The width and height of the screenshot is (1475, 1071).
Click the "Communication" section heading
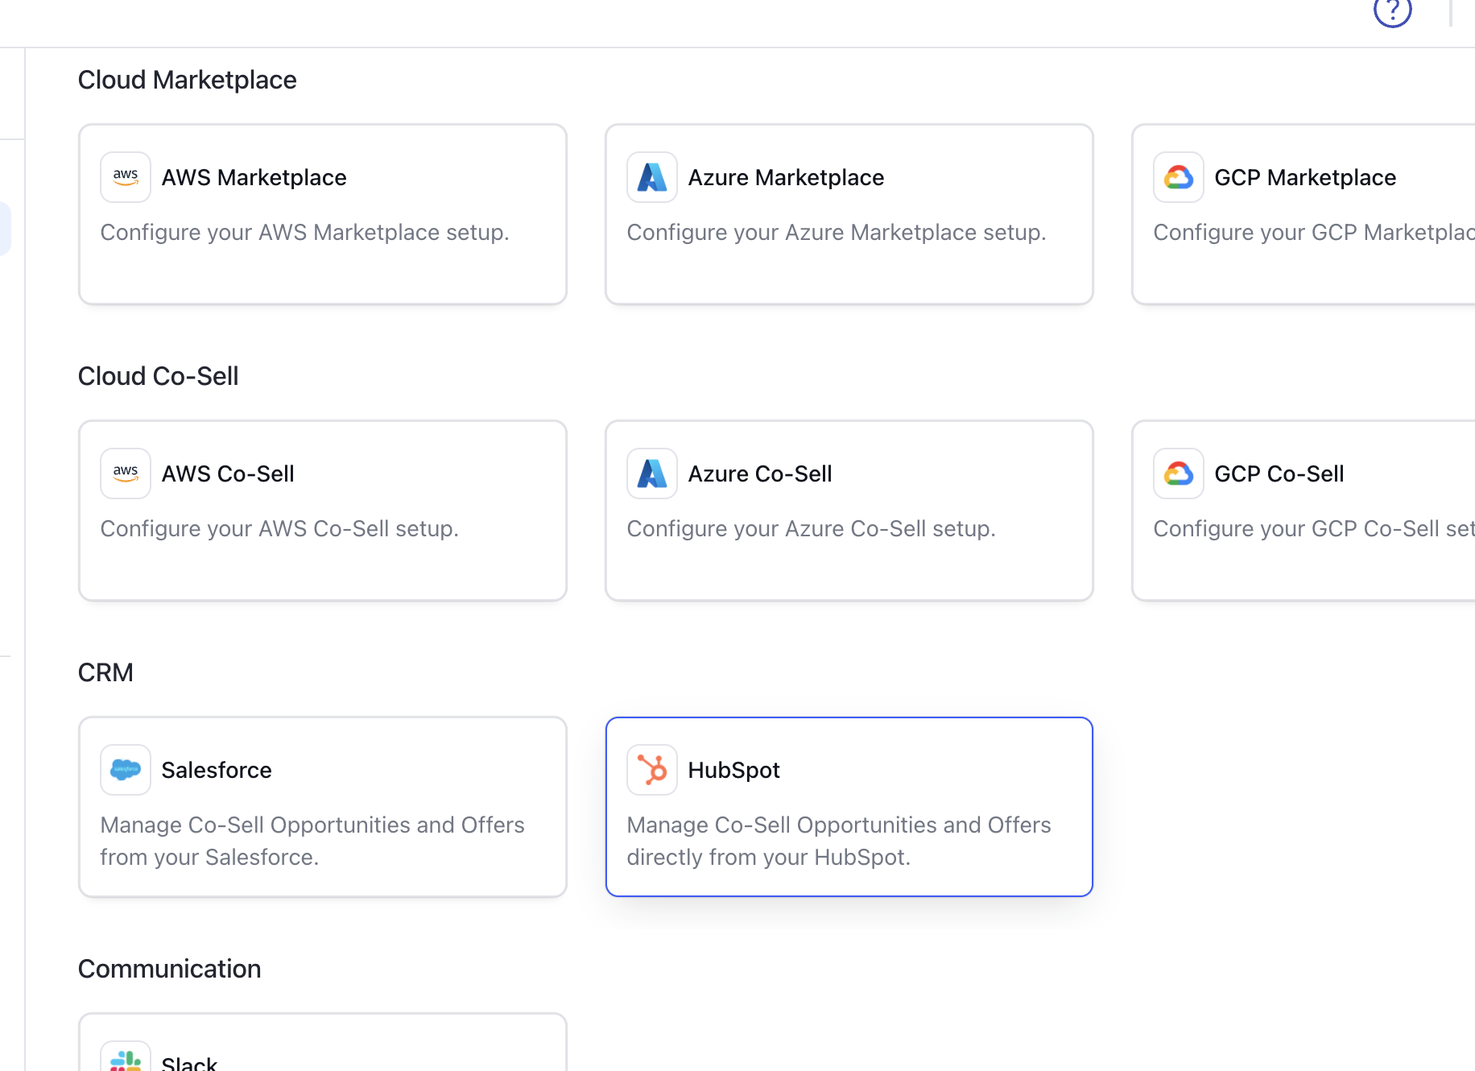(170, 969)
